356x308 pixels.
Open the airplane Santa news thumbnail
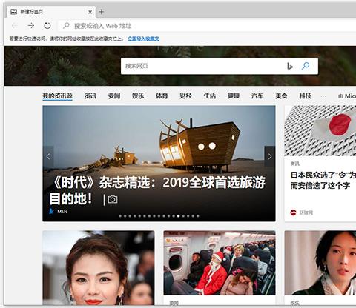(220, 263)
